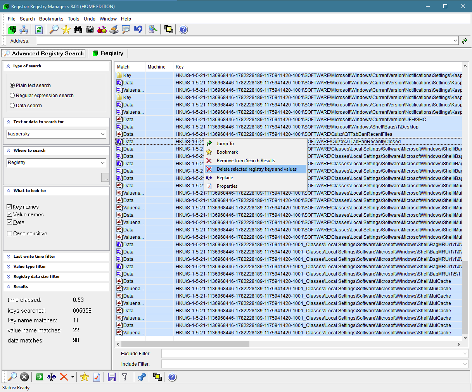The image size is (472, 392).
Task: Choose Delete selected registry keys and values
Action: point(256,169)
